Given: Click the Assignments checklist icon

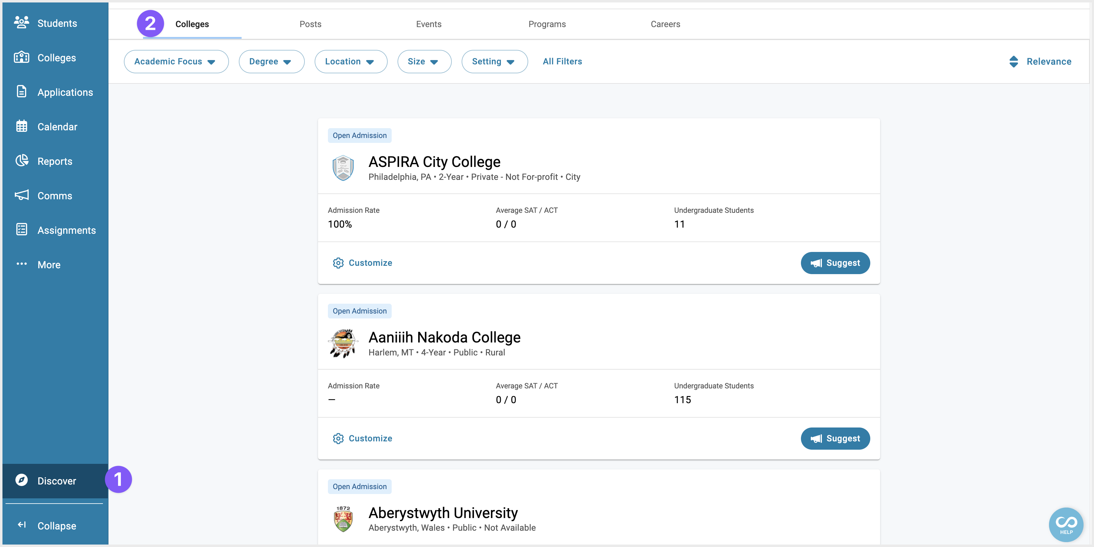Looking at the screenshot, I should 21,229.
